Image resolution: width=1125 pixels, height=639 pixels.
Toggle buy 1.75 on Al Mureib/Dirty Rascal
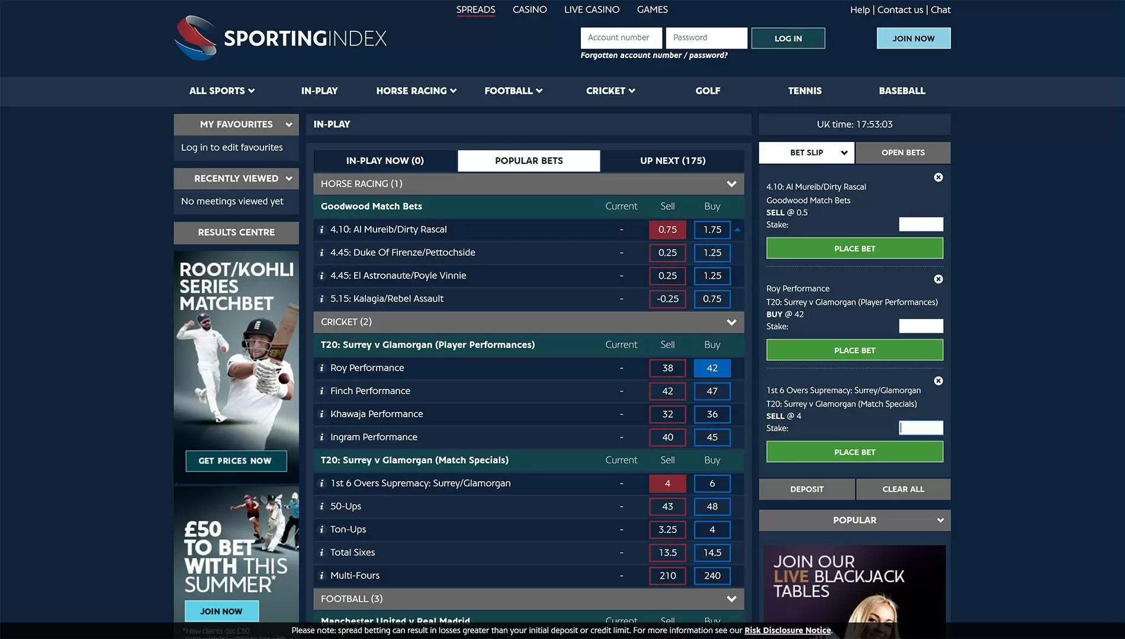(712, 230)
